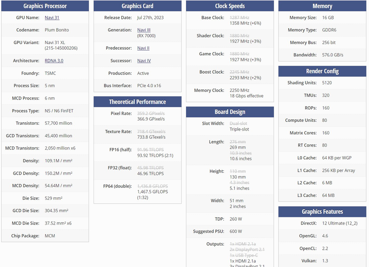The image size is (369, 267).
Task: Click the N5 / N6 FinFET process type
Action: [59, 111]
